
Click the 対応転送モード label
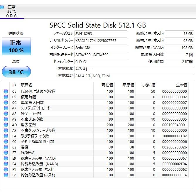[x=61, y=54]
